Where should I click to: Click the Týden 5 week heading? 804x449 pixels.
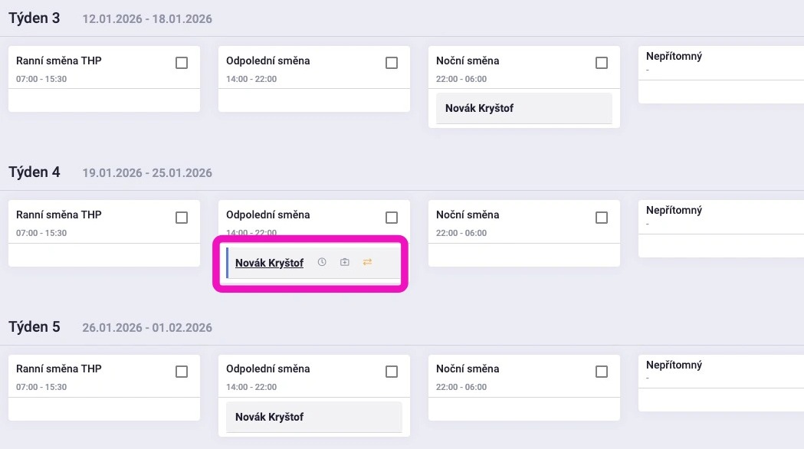pyautogui.click(x=34, y=327)
